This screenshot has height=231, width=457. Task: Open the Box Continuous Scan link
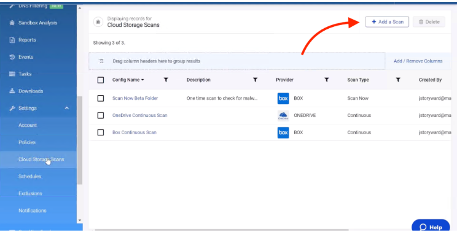tap(135, 132)
